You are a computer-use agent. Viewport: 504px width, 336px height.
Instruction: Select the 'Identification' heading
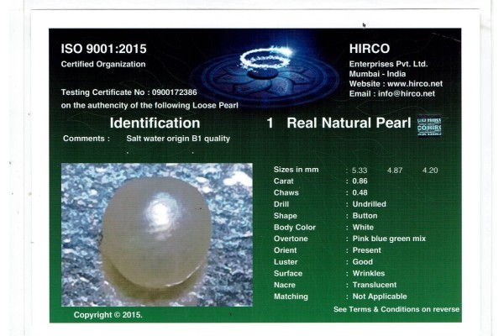point(155,123)
